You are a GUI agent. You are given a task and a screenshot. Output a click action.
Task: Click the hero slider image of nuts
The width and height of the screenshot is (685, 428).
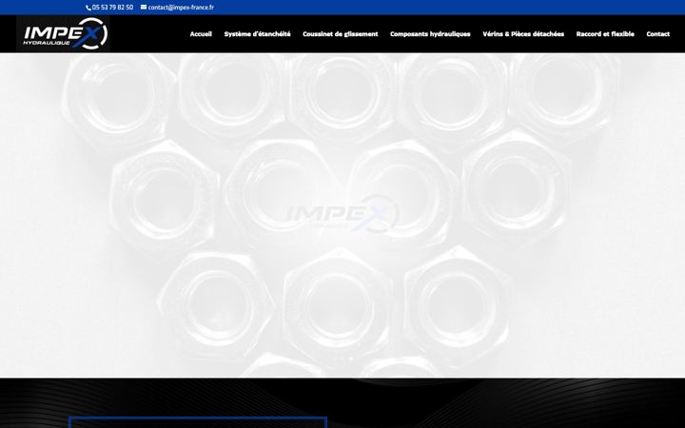click(x=342, y=215)
